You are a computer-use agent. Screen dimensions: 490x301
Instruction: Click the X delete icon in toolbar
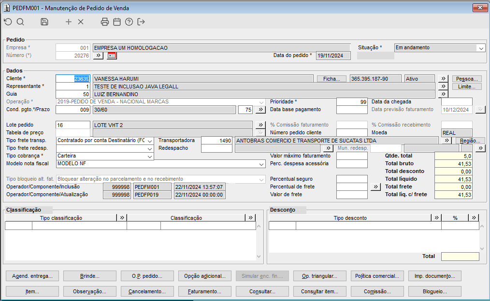[81, 22]
